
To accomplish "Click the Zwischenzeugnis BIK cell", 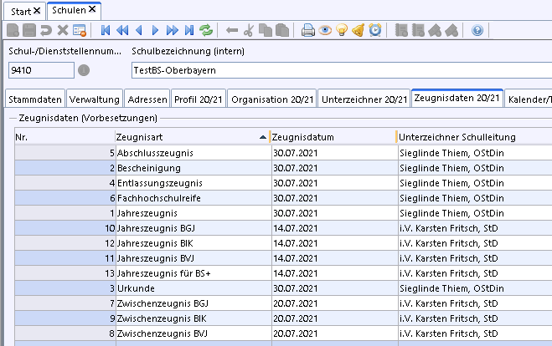I will (193, 318).
